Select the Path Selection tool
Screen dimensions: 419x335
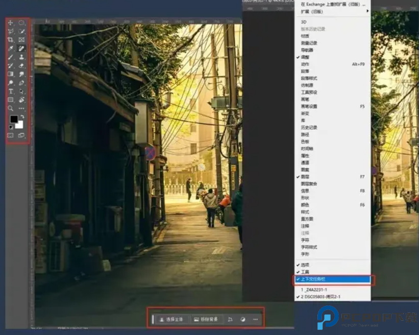(21, 91)
